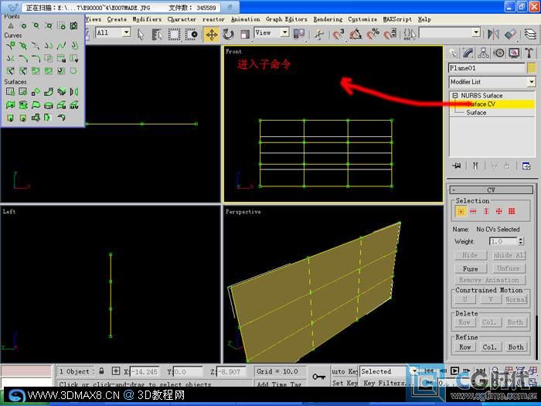Click the Fuse button
This screenshot has width=541, height=406.
click(x=470, y=268)
